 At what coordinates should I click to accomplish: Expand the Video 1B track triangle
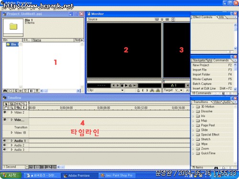(x=11, y=133)
